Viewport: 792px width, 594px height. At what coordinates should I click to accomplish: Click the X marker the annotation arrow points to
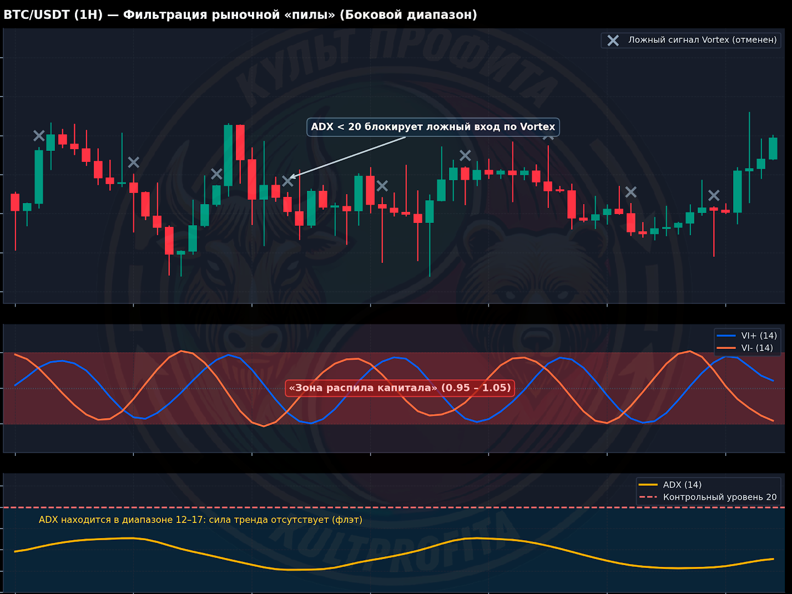[287, 181]
